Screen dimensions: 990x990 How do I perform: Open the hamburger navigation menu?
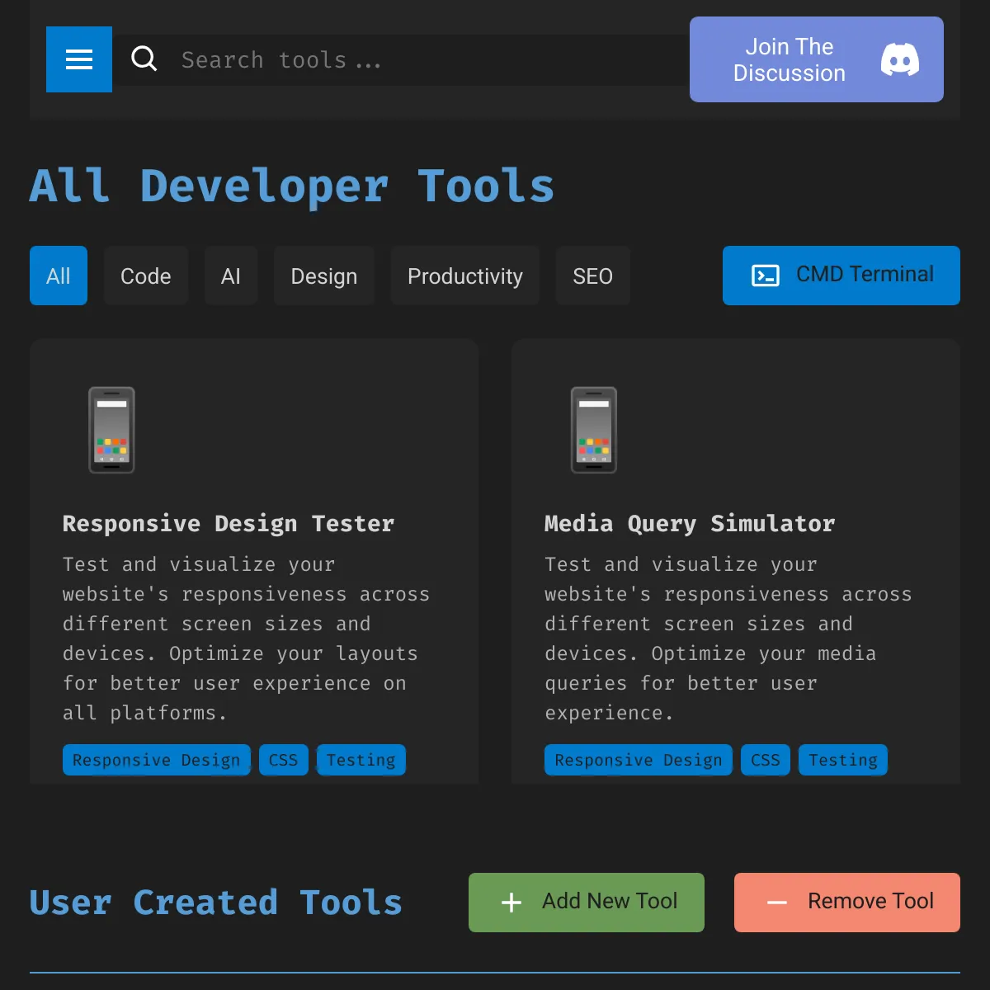pyautogui.click(x=78, y=59)
